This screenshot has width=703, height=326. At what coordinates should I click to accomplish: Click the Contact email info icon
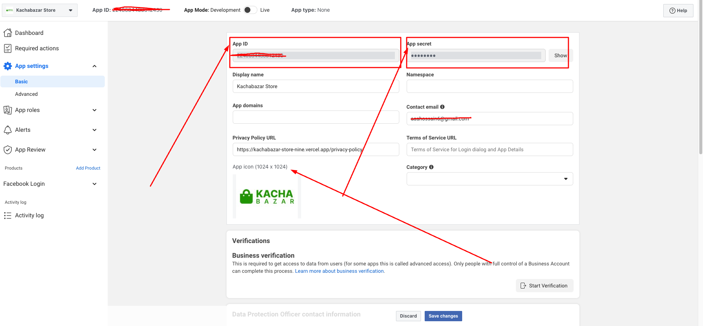tap(442, 107)
